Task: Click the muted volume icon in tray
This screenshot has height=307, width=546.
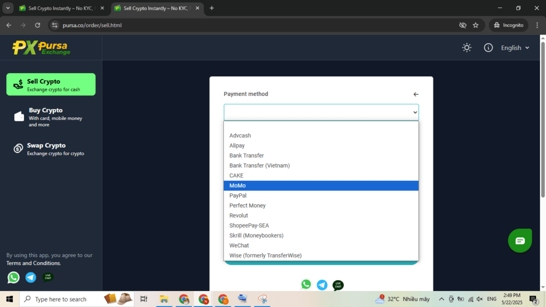Action: (x=479, y=299)
